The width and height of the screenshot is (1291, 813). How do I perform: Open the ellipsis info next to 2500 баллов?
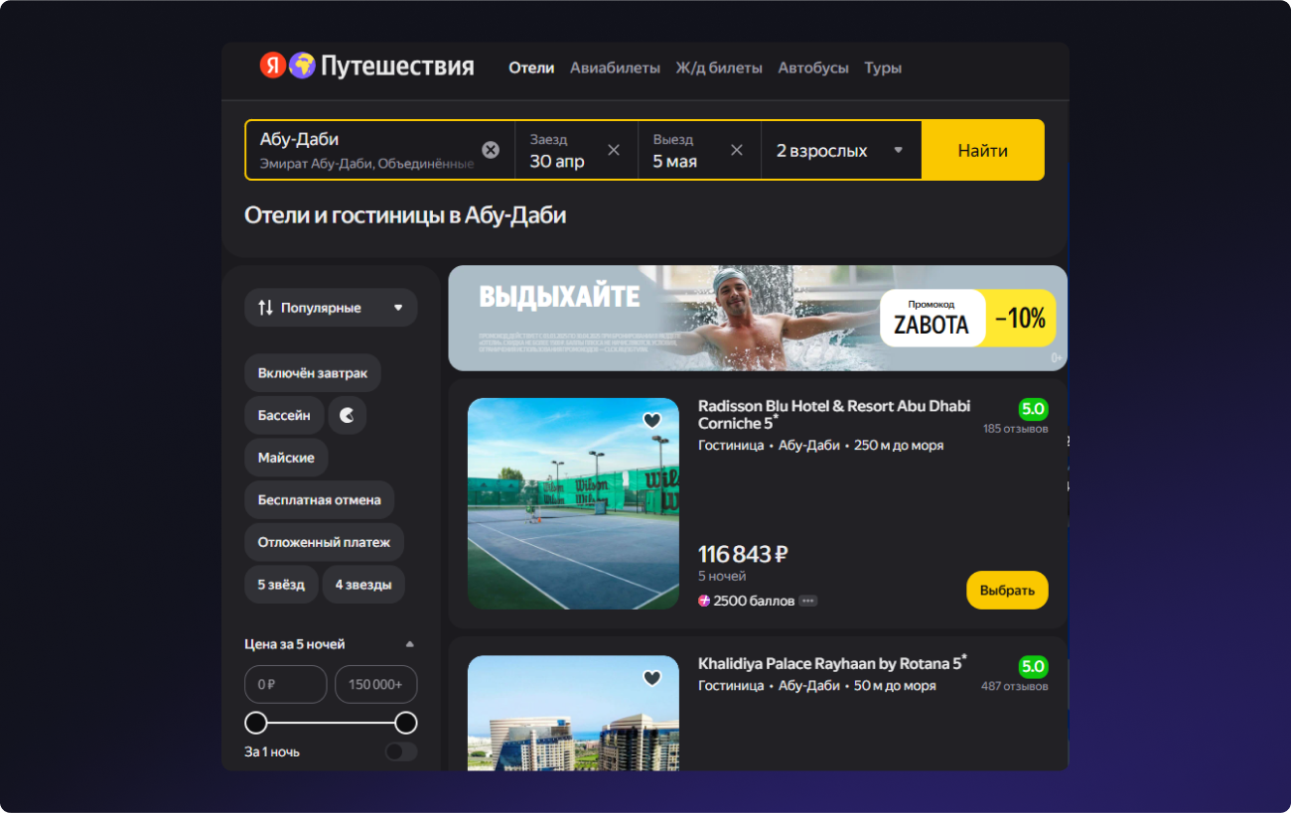[808, 601]
